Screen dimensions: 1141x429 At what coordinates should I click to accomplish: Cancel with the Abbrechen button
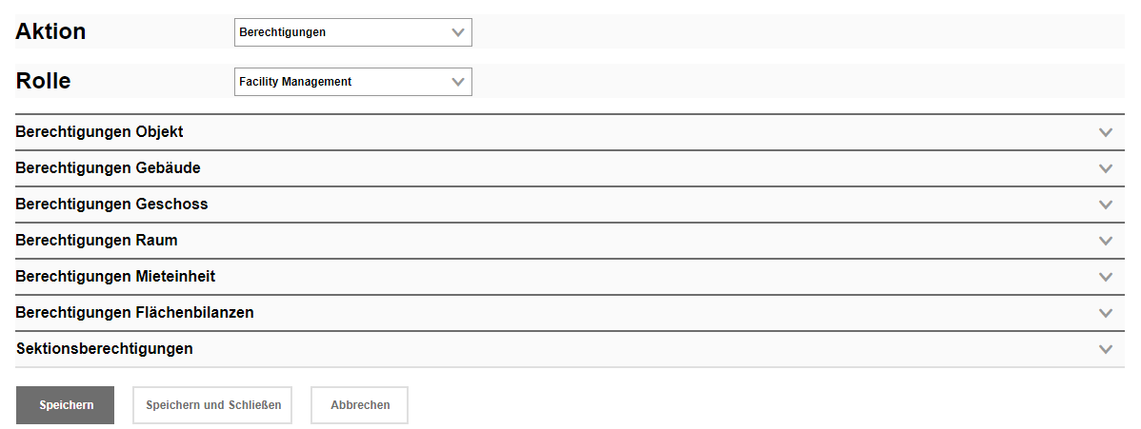tap(360, 405)
